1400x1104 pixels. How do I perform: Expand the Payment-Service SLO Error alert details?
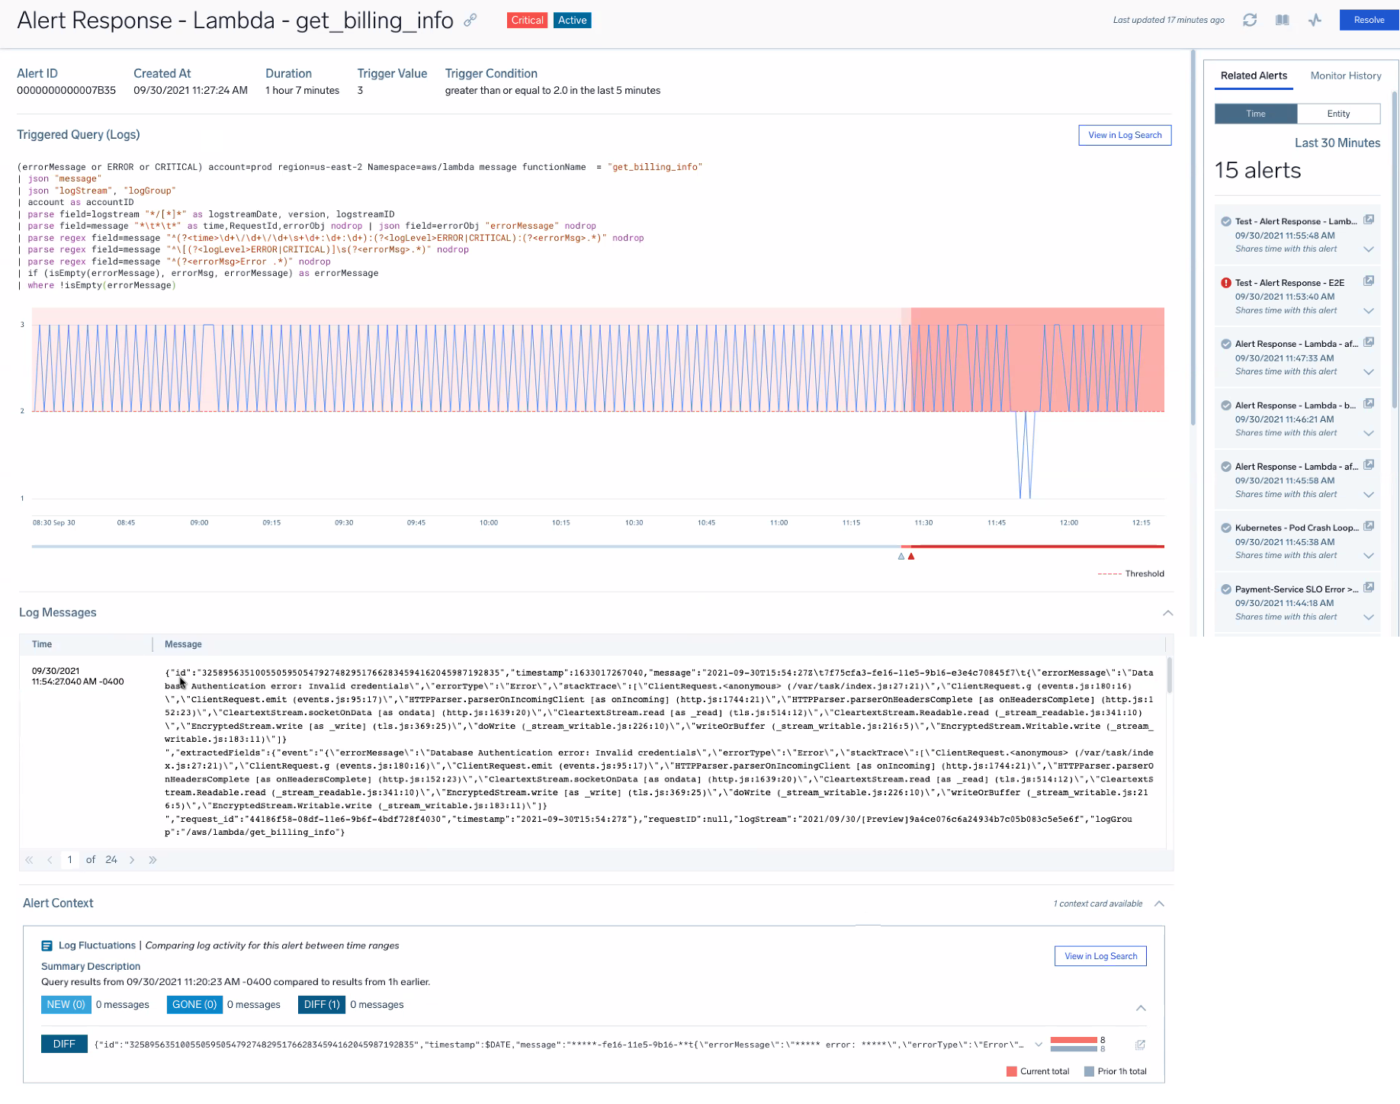(x=1369, y=618)
